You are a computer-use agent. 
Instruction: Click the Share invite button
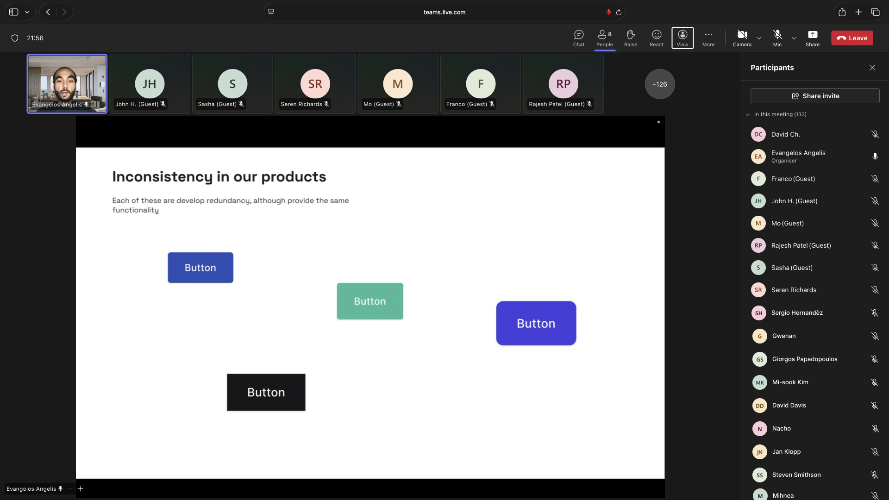click(814, 96)
